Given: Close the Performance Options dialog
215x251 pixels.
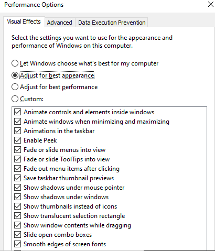Looking at the screenshot, I should pos(211,4).
